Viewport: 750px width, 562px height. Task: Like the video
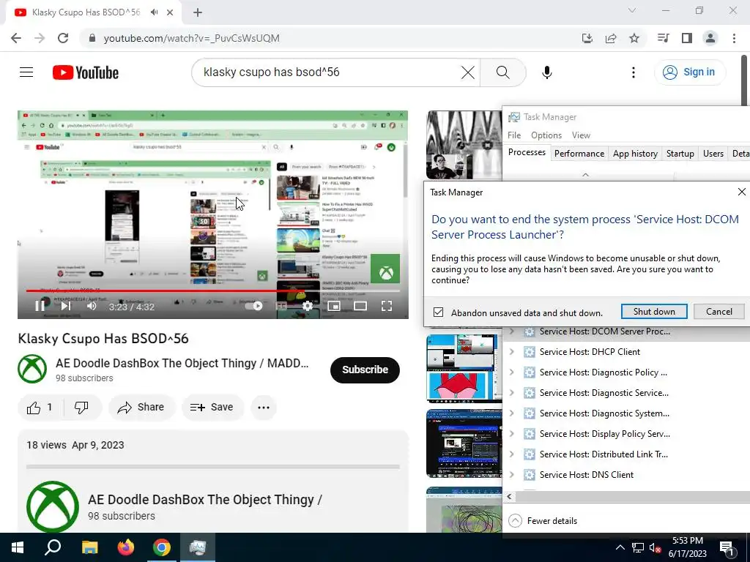click(x=40, y=407)
